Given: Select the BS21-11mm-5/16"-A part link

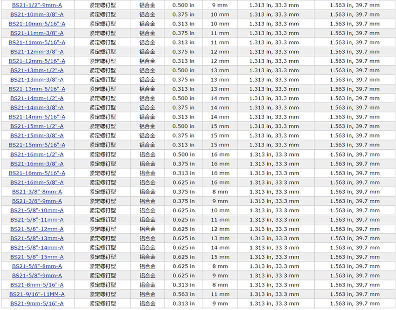Looking at the screenshot, I should [37, 43].
